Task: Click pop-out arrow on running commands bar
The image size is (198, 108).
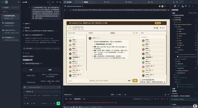Action: 59,87
